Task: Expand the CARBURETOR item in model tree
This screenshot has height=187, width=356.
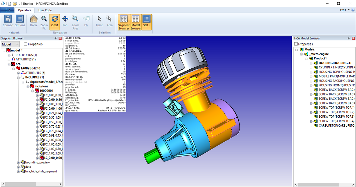Action: click(x=311, y=126)
